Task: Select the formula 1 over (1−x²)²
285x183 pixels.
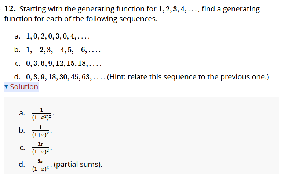Action: [41, 114]
